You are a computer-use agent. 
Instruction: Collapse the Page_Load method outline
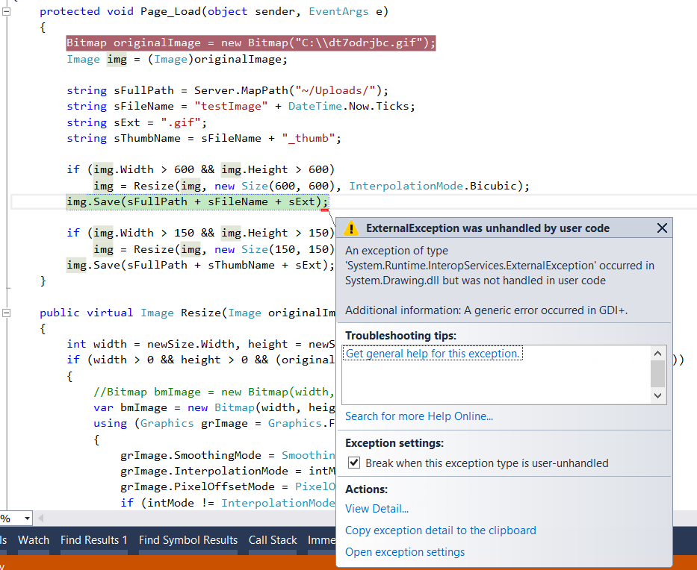(x=6, y=11)
